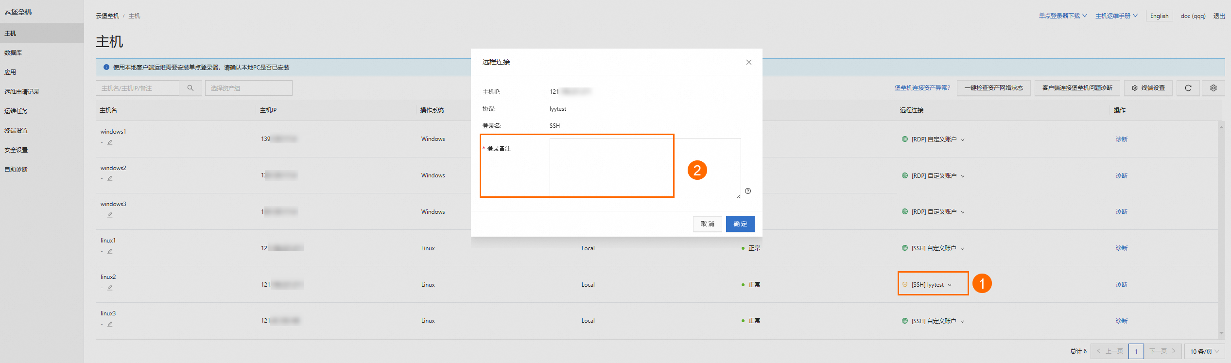Cancel the dialog with 取消

point(708,224)
